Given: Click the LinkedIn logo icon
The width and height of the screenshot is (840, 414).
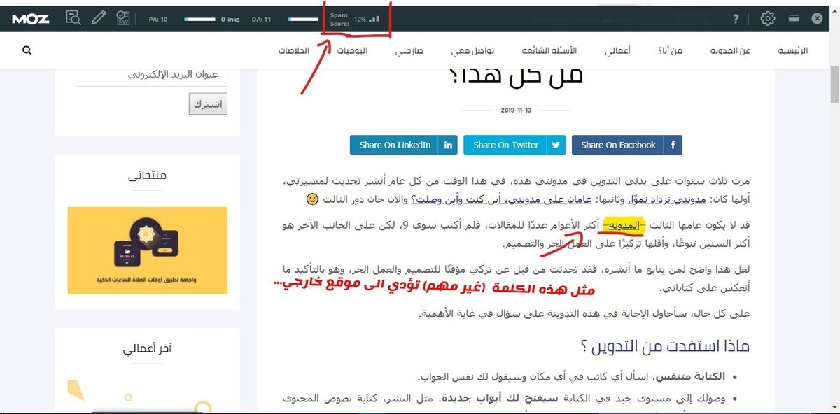Looking at the screenshot, I should click(448, 145).
